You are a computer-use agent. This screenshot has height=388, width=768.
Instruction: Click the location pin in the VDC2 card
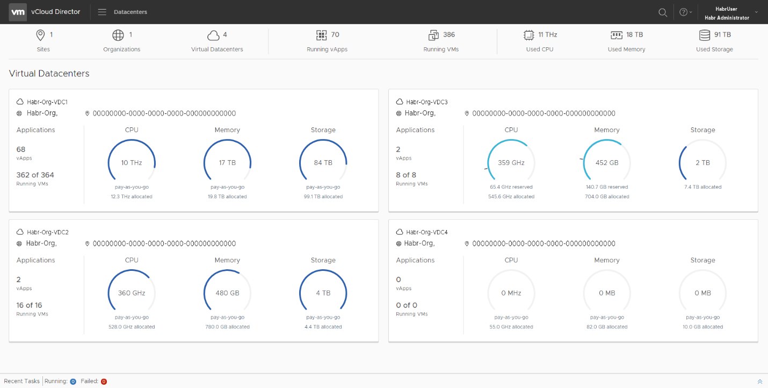click(88, 243)
